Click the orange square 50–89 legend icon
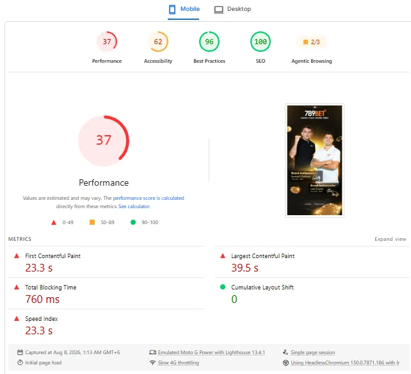This screenshot has height=374, width=411. pyautogui.click(x=92, y=222)
